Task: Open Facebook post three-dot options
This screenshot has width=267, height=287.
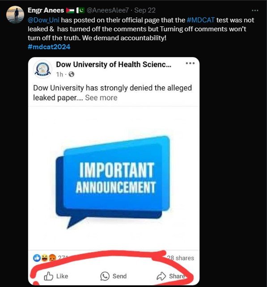Action: [190, 63]
